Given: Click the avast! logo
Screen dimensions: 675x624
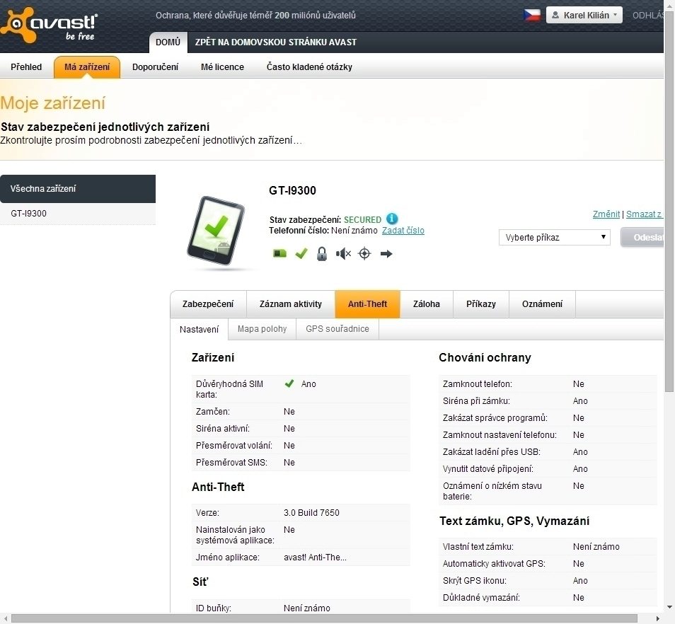Looking at the screenshot, I should (49, 25).
